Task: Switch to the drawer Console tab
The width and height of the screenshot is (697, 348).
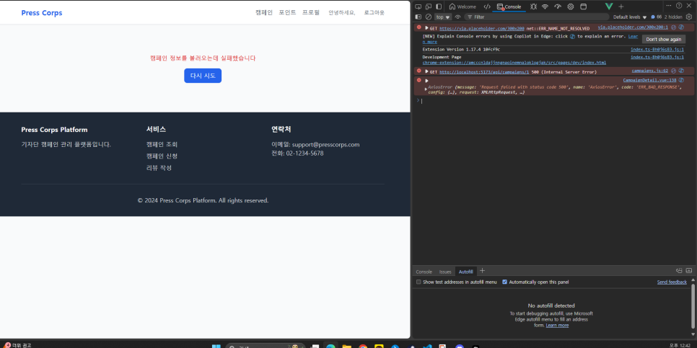Action: (x=424, y=272)
